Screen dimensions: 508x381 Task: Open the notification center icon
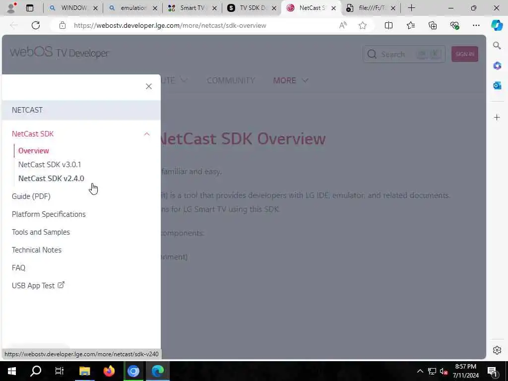click(x=492, y=371)
